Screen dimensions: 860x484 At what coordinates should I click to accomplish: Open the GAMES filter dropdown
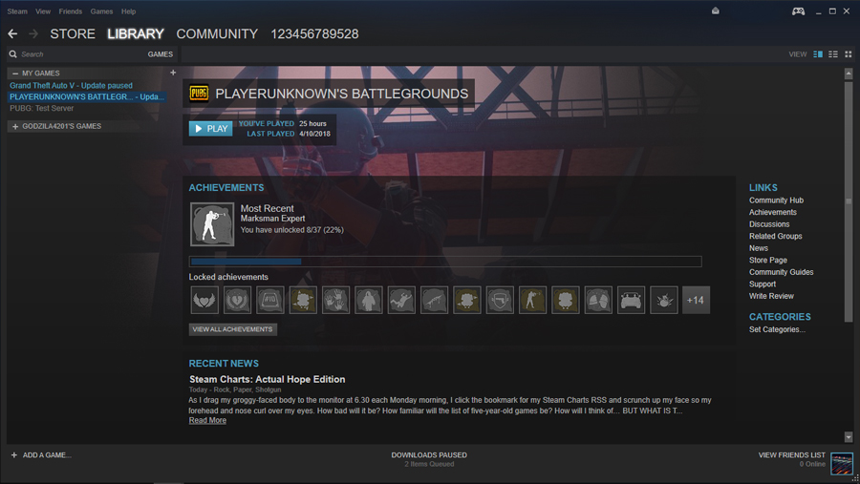161,54
